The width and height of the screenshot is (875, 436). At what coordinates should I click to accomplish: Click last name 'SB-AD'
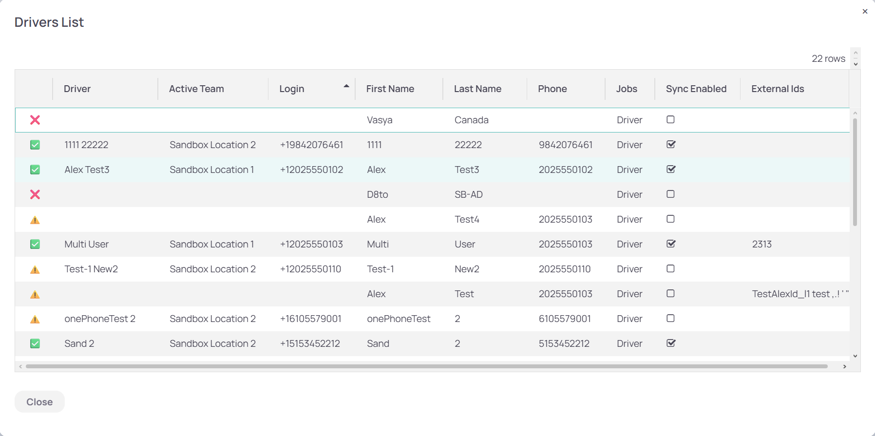469,194
